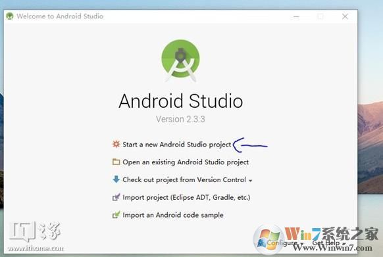Click the small Android Studio title bar icon
This screenshot has height=257, width=383.
coord(9,16)
